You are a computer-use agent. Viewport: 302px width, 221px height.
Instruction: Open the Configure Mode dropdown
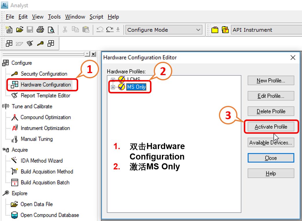tap(164, 30)
